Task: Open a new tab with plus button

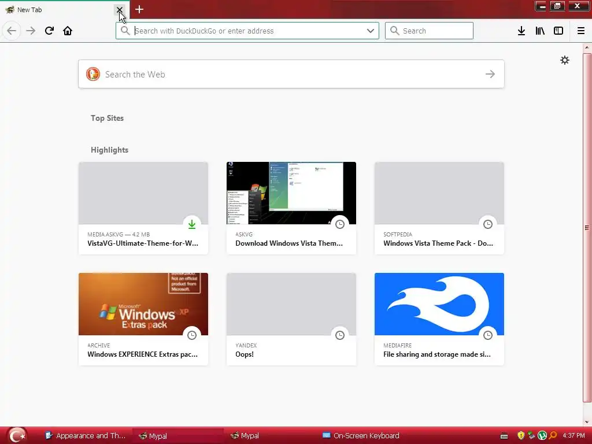Action: [139, 9]
